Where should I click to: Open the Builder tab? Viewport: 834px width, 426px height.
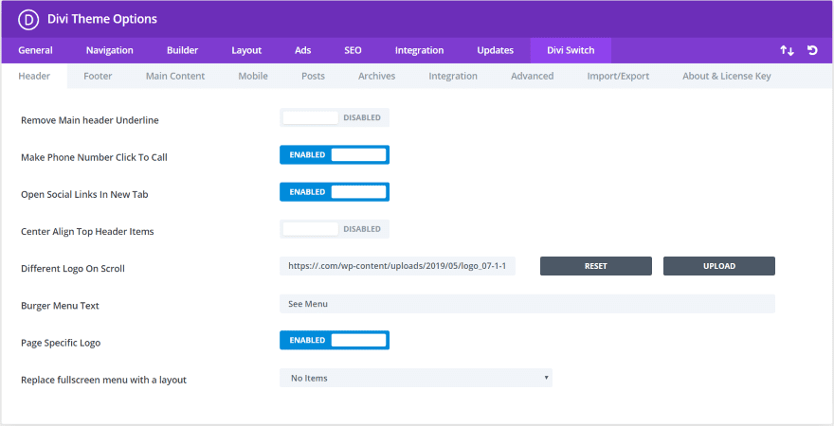(x=182, y=50)
